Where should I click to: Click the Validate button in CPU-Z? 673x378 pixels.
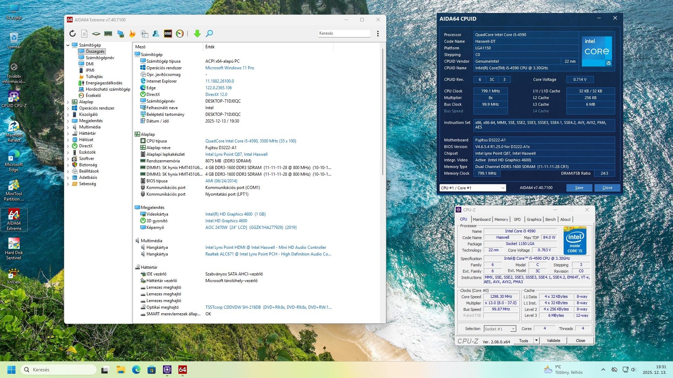click(553, 341)
